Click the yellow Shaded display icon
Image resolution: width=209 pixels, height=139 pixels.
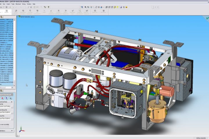pos(118,7)
